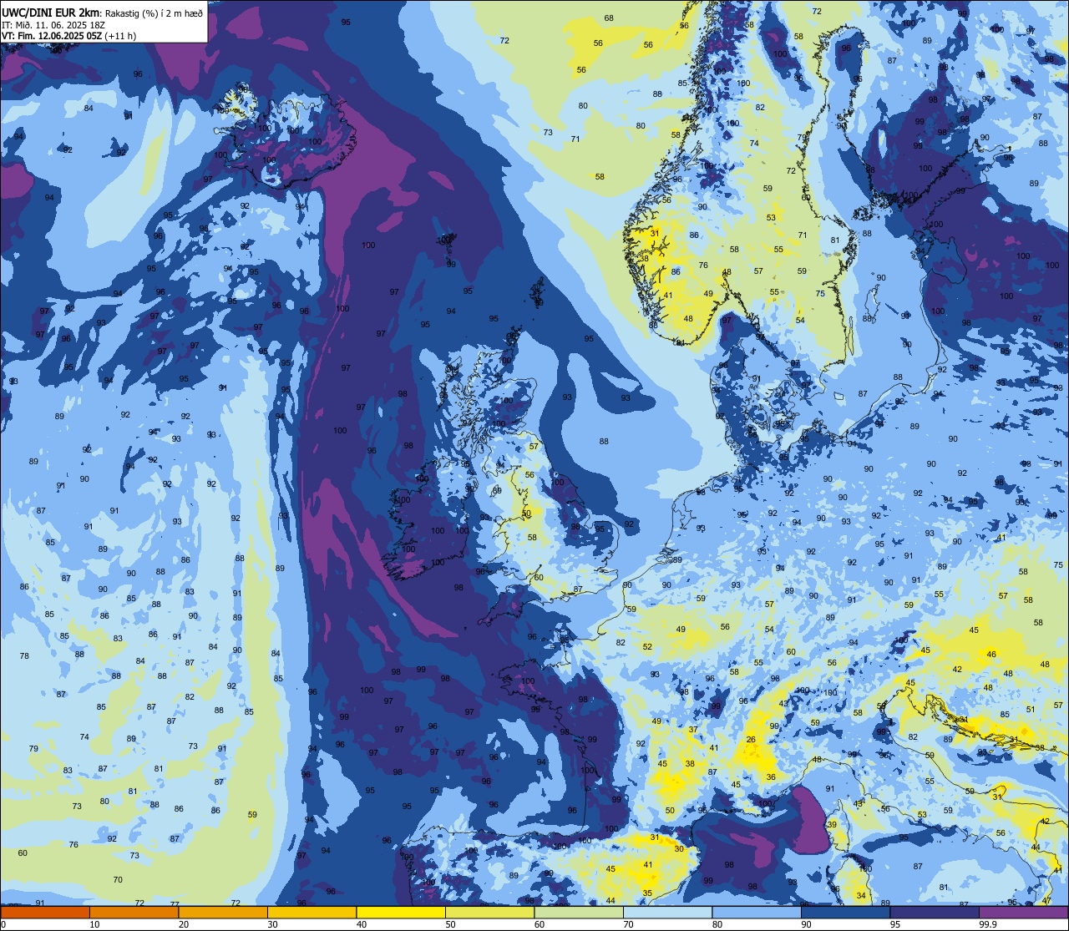Click the dark navy 95–99.9 legend swatch
The width and height of the screenshot is (1069, 931).
click(935, 913)
